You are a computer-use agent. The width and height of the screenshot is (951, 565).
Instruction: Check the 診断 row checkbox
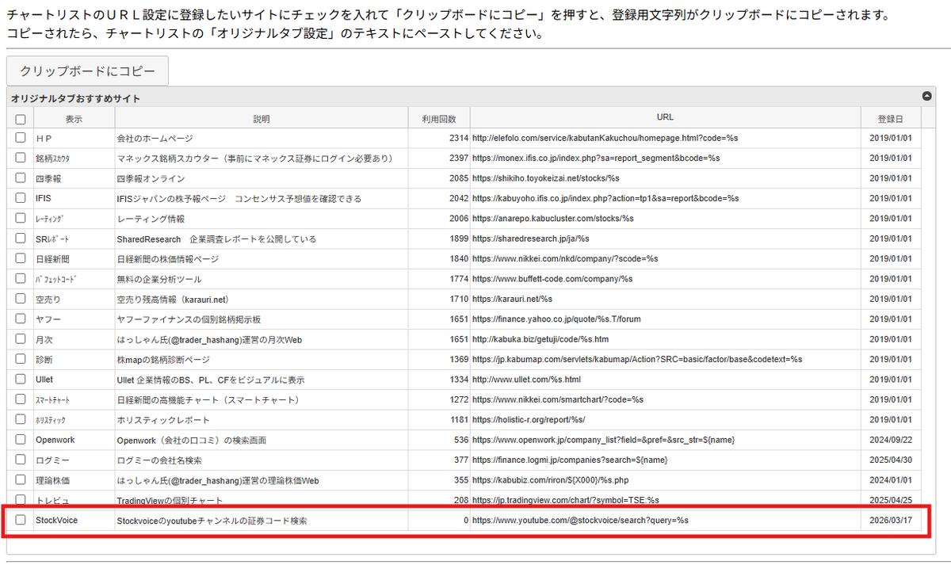coord(21,359)
